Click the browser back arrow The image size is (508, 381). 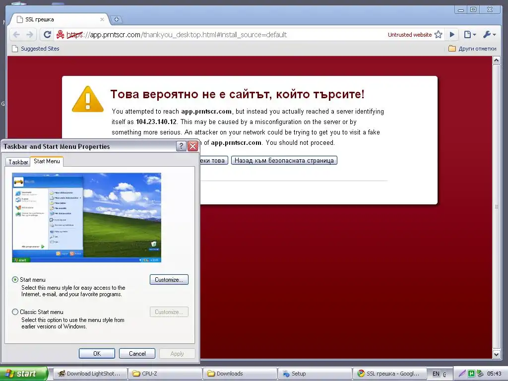coord(16,35)
